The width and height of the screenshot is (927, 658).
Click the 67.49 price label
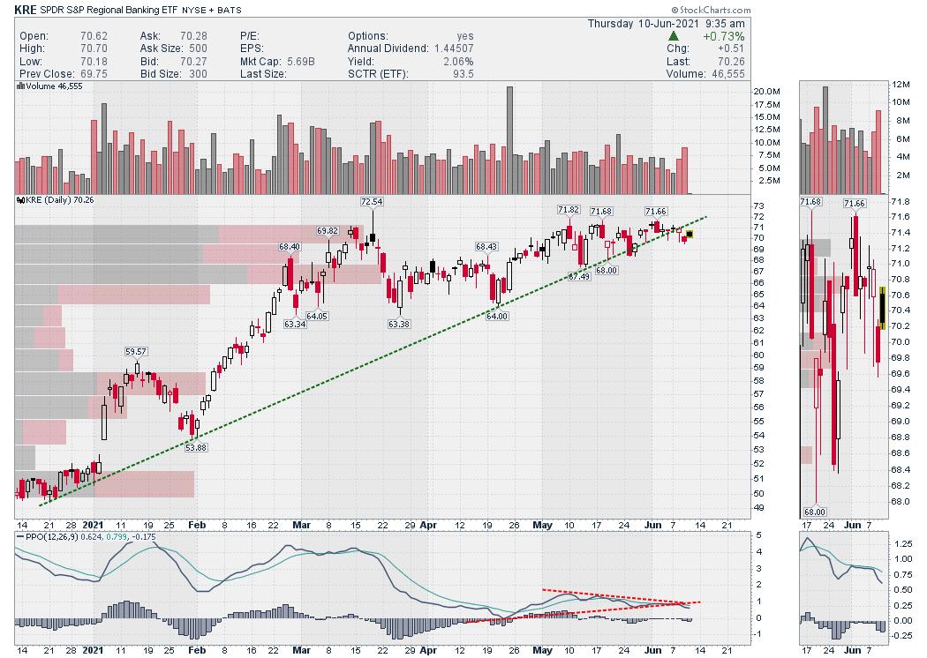point(579,276)
